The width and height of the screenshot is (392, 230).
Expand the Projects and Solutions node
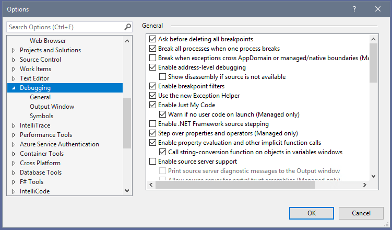14,50
